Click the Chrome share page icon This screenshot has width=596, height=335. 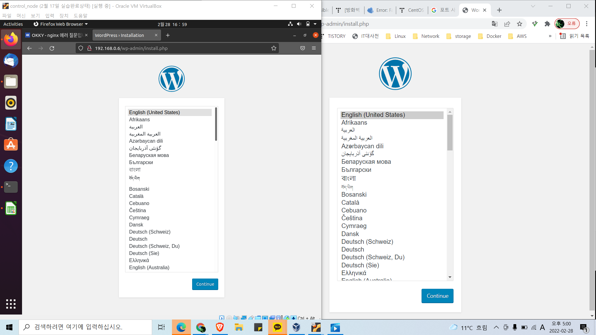click(507, 24)
